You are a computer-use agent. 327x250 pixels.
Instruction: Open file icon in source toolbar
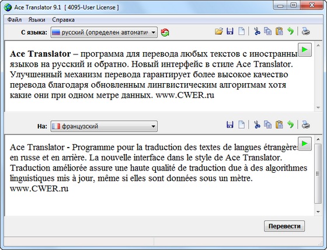pos(219,32)
